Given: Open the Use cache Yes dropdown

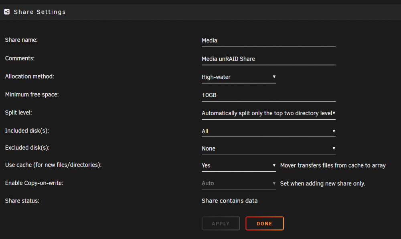Looking at the screenshot, I should click(x=239, y=165).
